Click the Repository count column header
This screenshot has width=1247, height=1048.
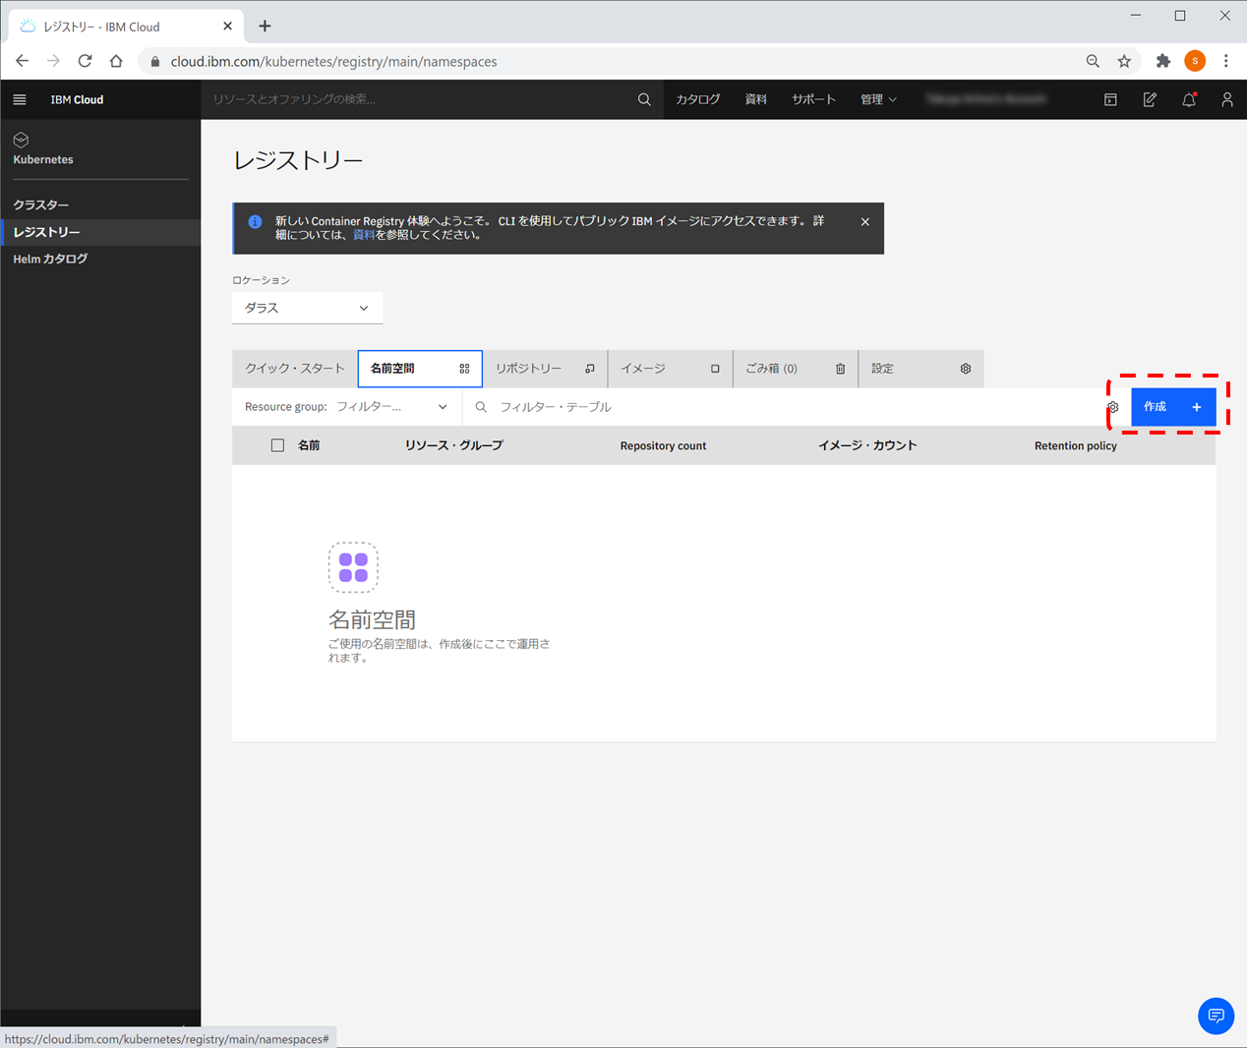point(663,445)
